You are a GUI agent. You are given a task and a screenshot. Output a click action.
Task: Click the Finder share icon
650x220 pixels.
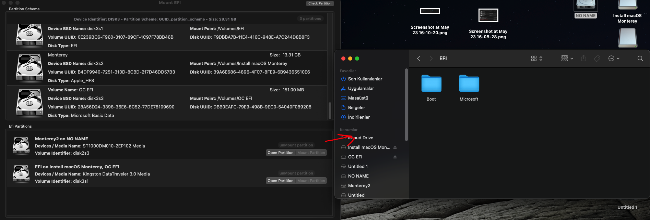point(583,59)
